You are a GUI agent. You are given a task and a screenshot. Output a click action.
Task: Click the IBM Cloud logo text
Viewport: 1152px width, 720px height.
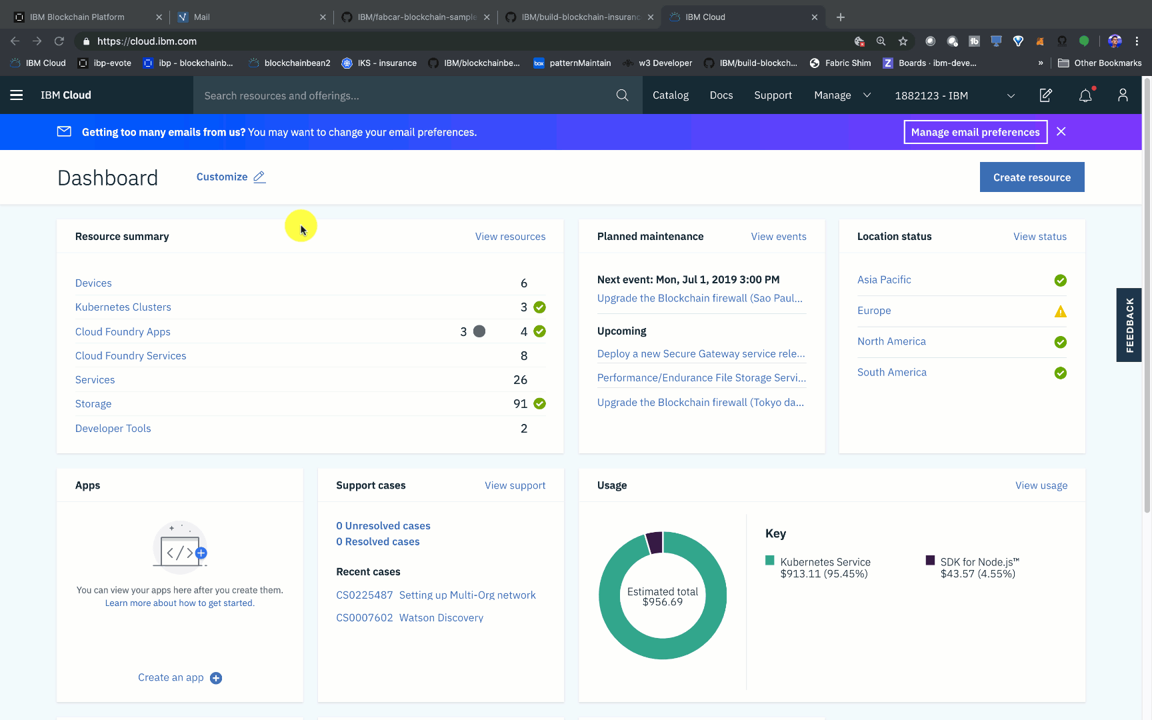66,95
